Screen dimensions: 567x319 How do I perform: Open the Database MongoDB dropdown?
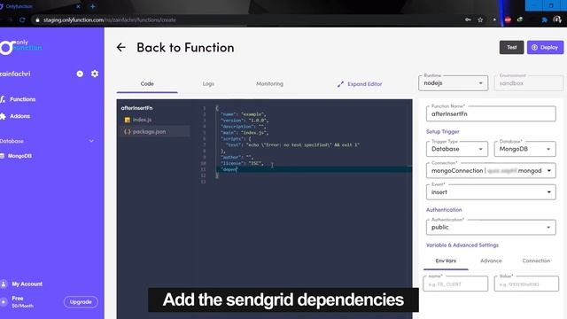click(x=524, y=149)
